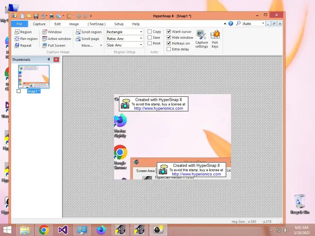The height and width of the screenshot is (236, 315).
Task: Open Hot Keys configuration
Action: [215, 39]
